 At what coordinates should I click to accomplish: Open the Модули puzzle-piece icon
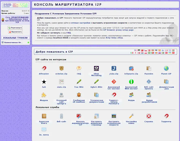[44, 95]
